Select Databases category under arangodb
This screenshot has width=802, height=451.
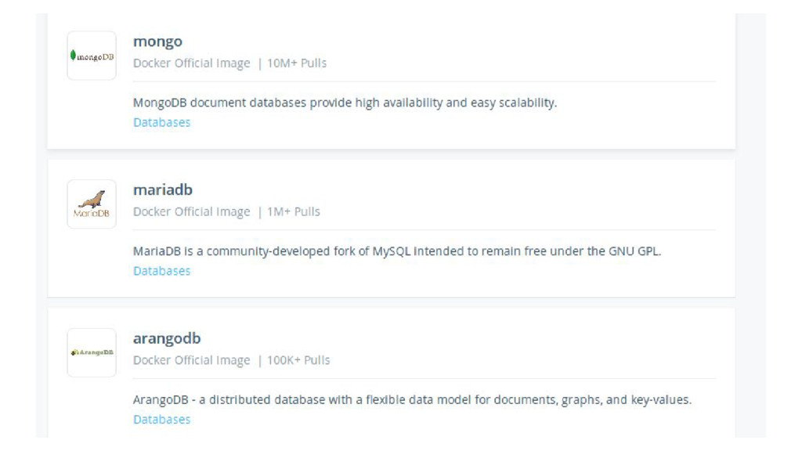coord(161,420)
